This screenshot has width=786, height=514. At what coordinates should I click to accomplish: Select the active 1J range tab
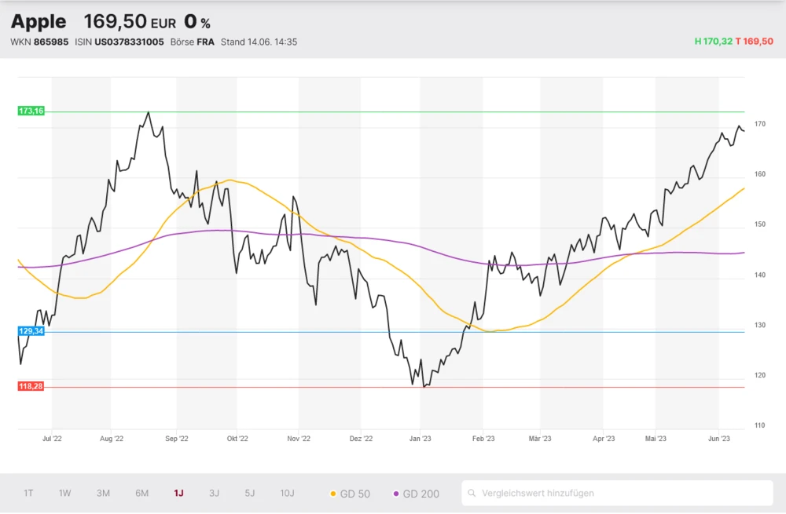coord(178,494)
